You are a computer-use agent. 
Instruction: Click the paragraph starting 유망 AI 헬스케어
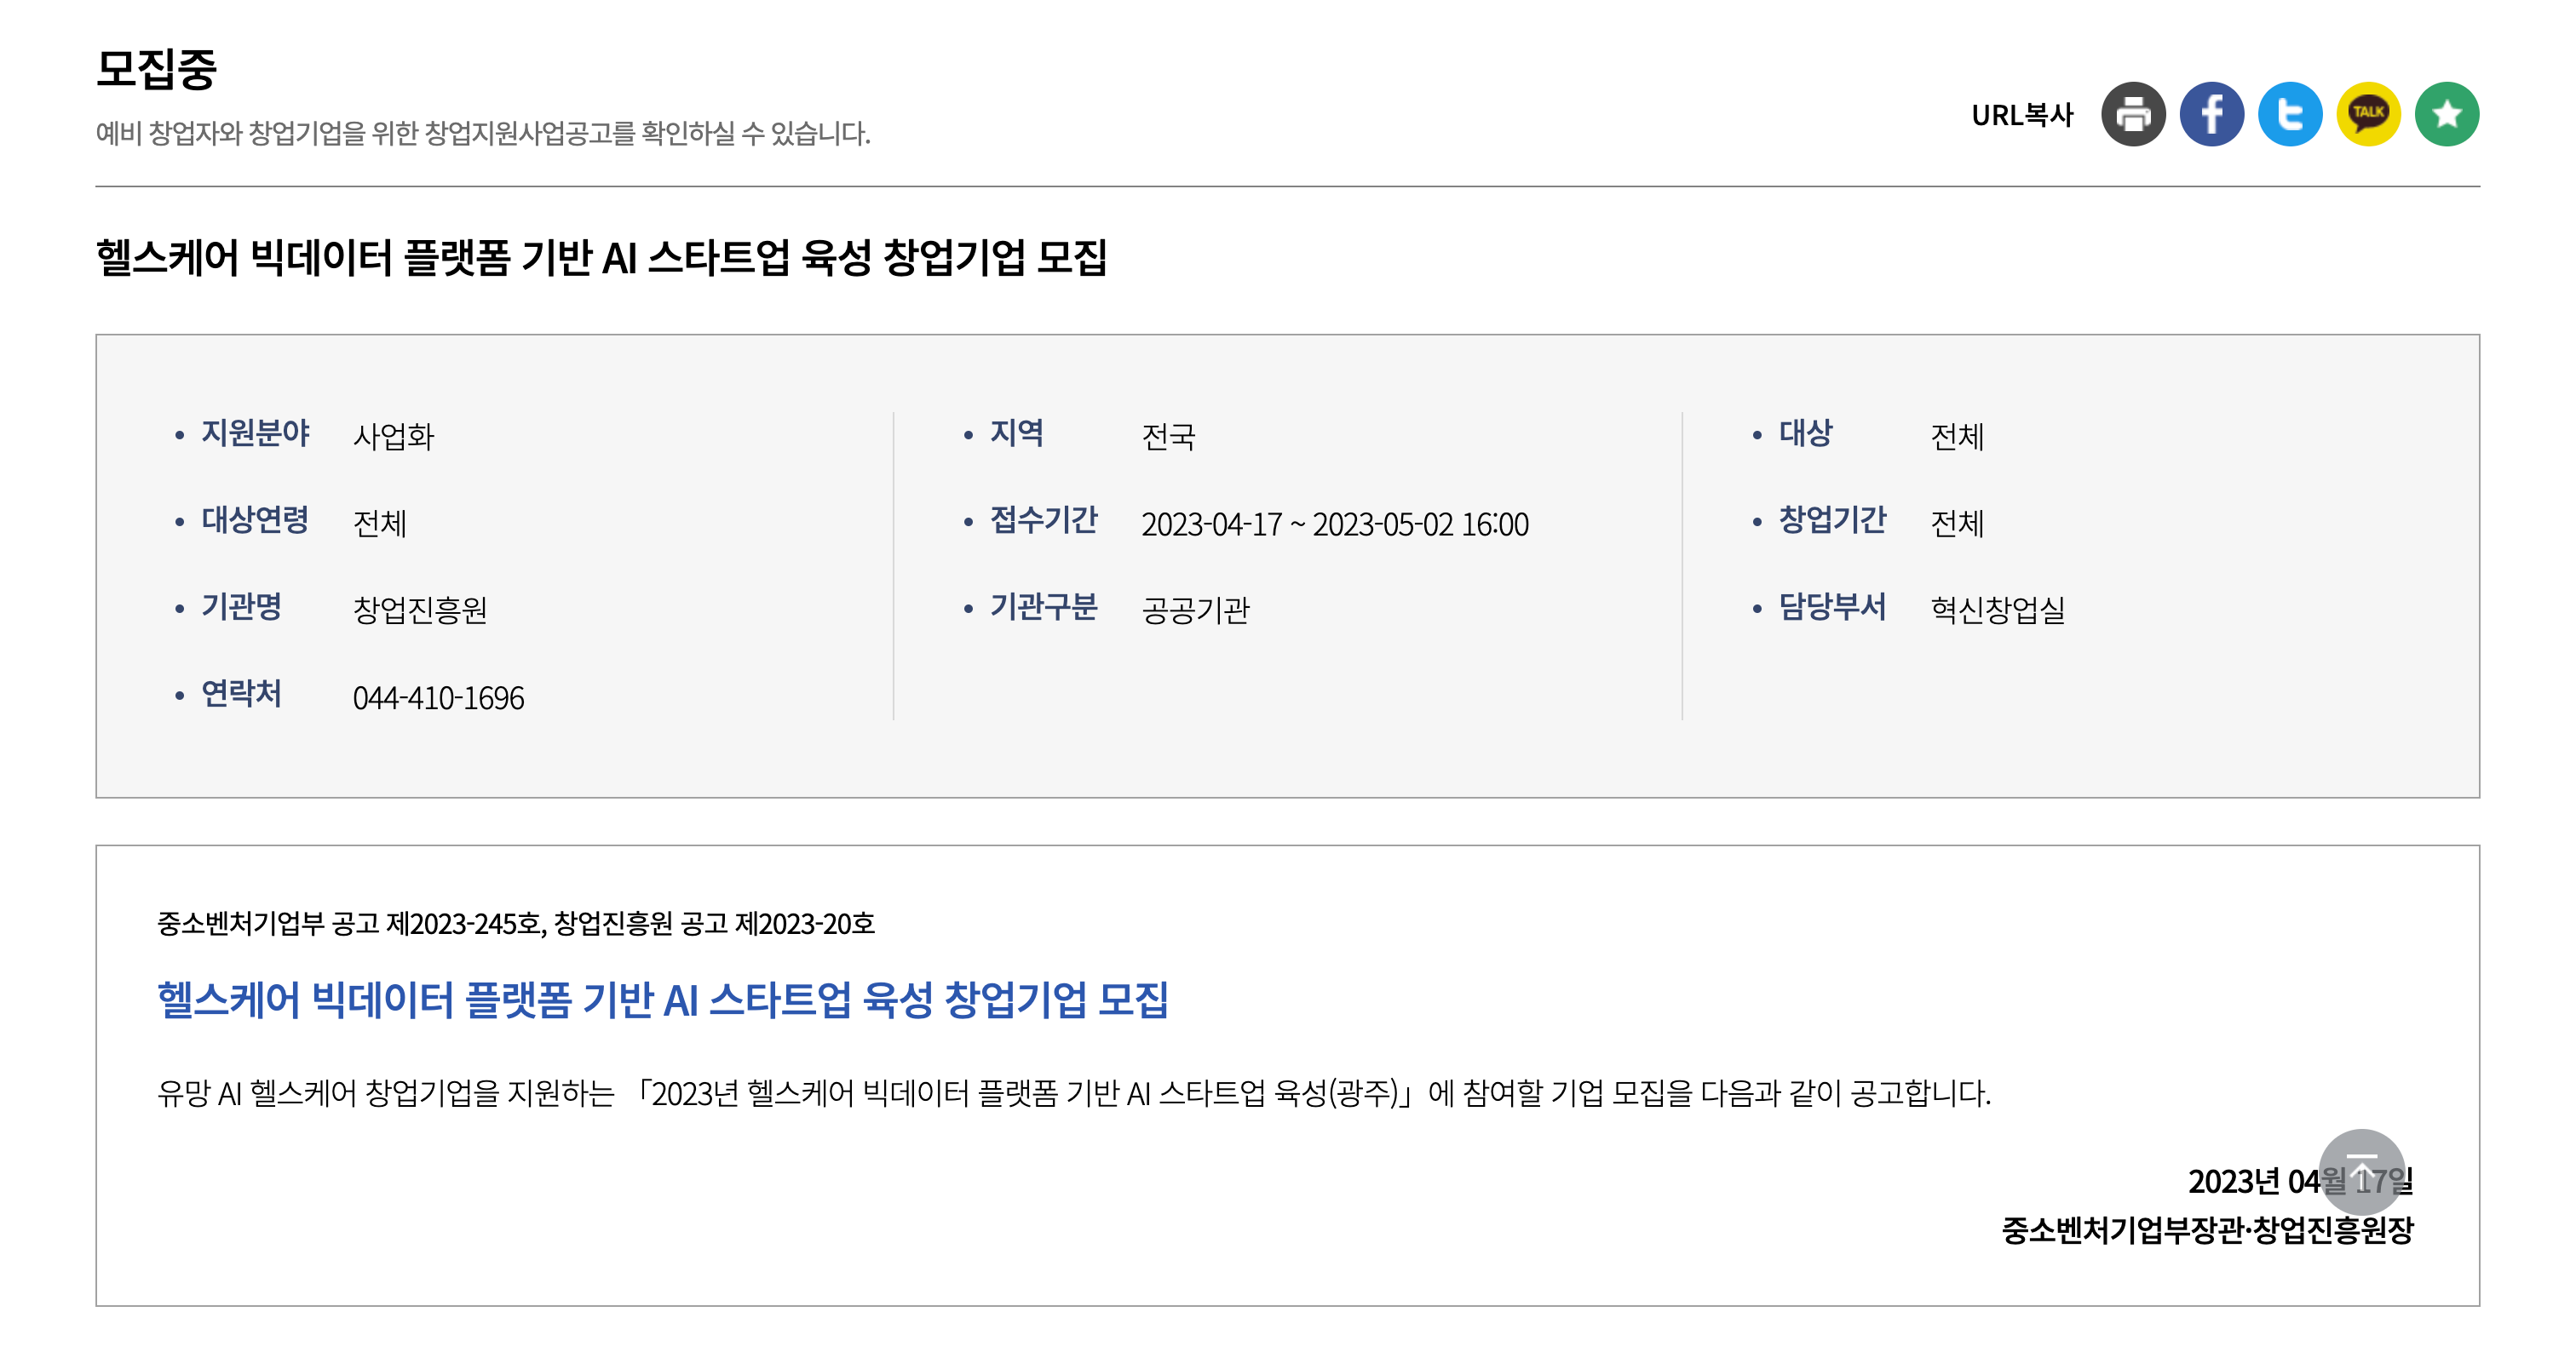click(1074, 1093)
